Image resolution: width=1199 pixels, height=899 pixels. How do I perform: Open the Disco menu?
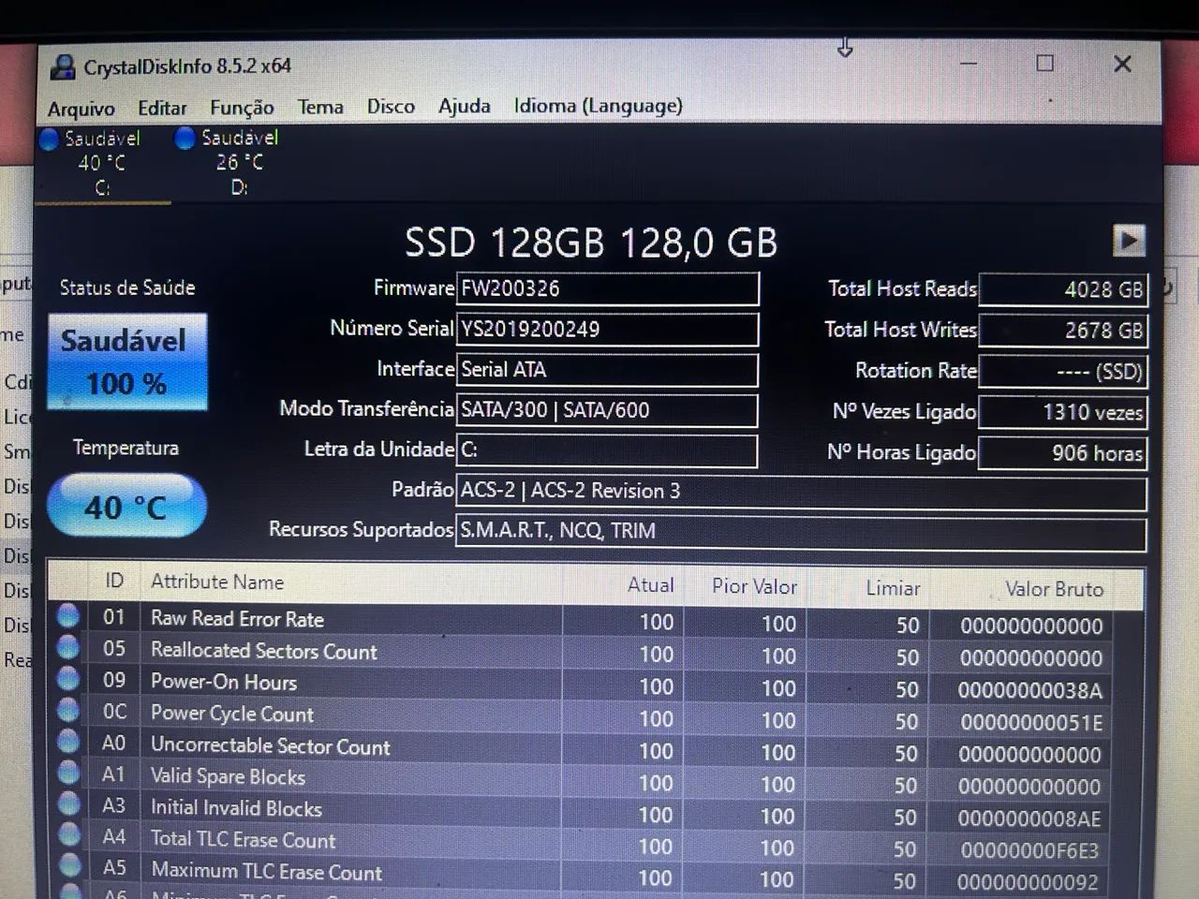pos(391,106)
